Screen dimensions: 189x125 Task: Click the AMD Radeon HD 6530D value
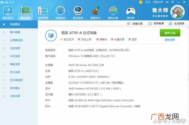click(x=94, y=89)
